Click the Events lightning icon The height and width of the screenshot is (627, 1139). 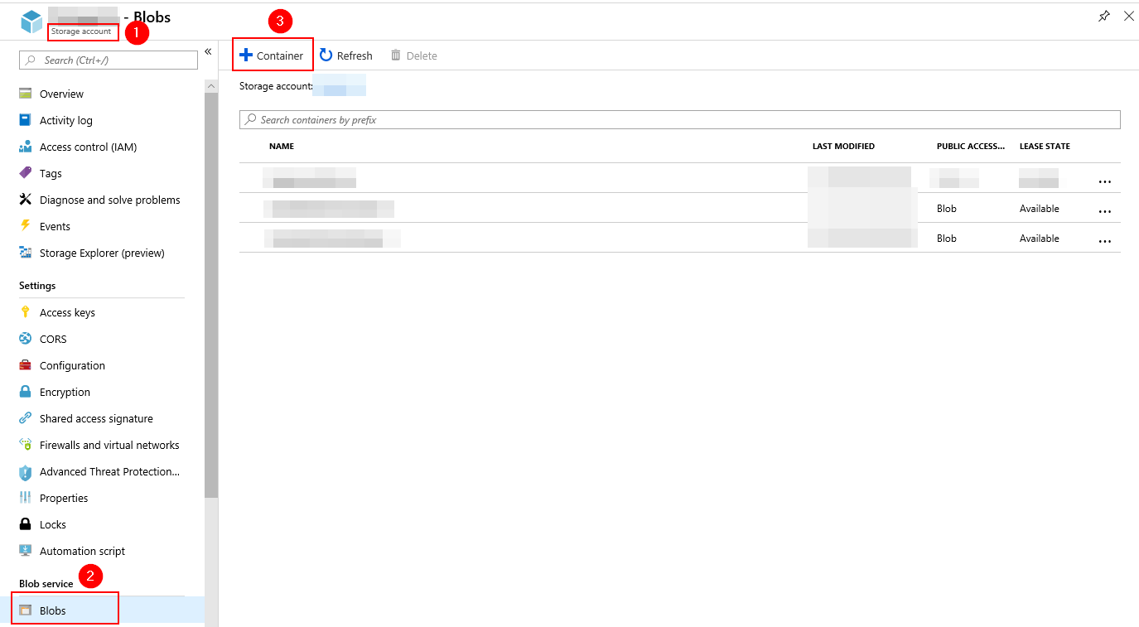coord(25,226)
